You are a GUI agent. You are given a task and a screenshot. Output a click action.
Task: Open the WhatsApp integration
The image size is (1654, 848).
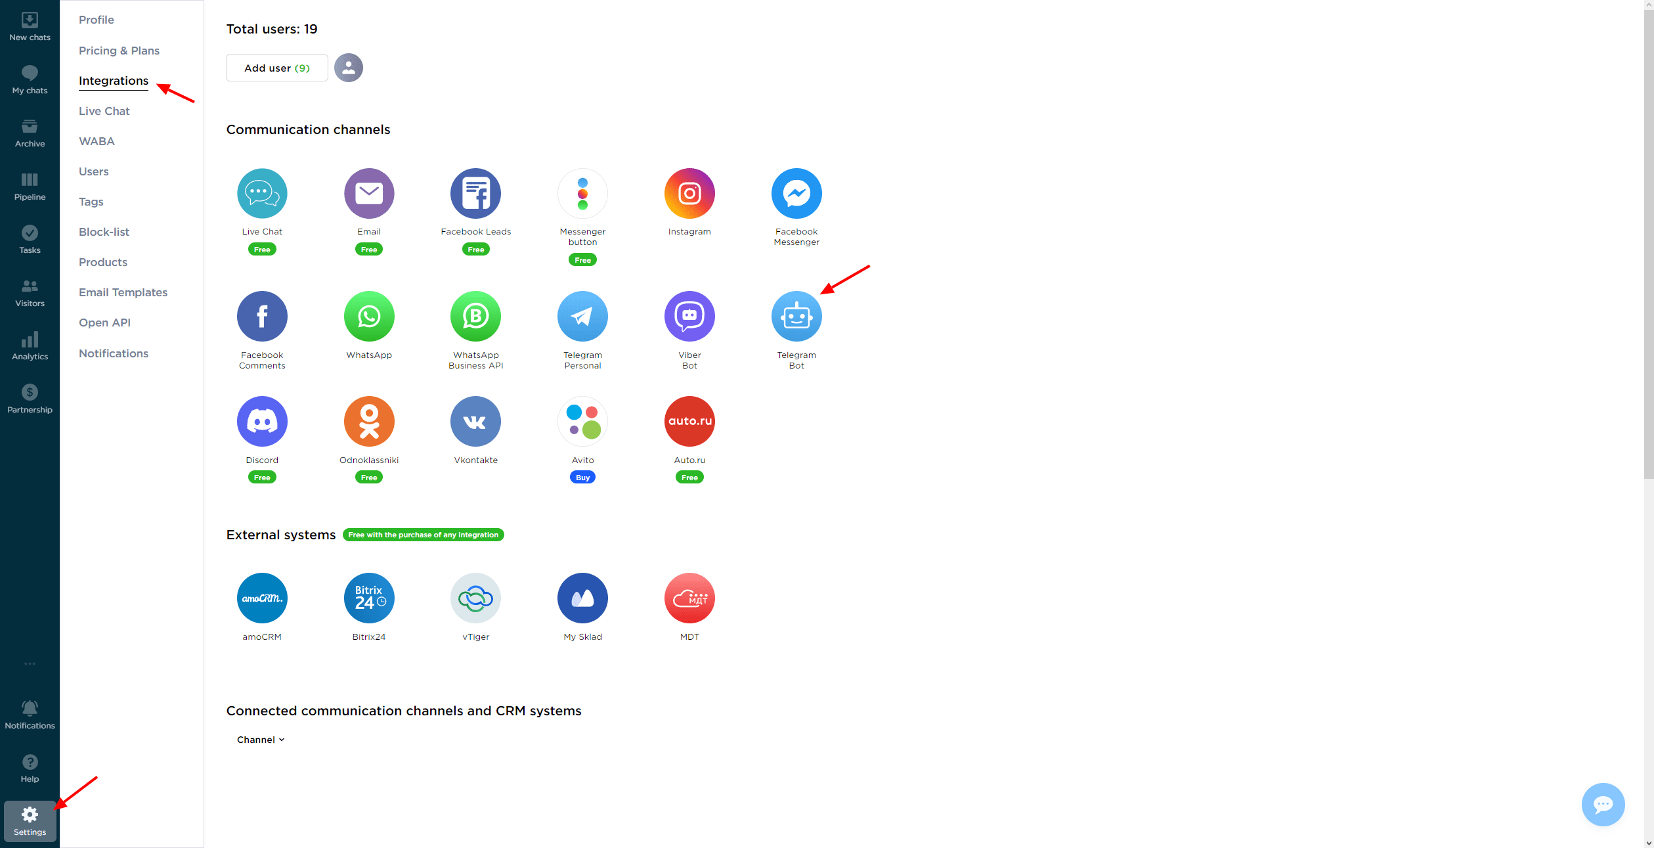pyautogui.click(x=368, y=316)
